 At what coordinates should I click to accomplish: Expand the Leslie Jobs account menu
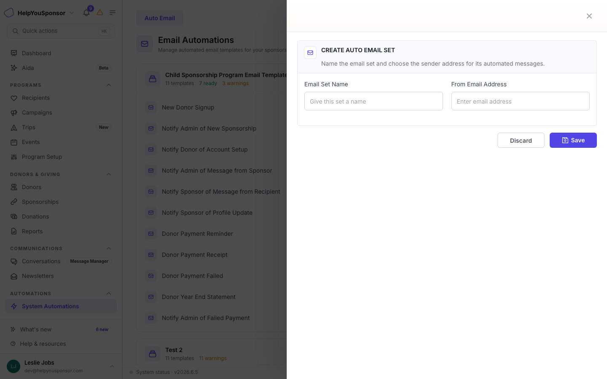click(x=112, y=366)
